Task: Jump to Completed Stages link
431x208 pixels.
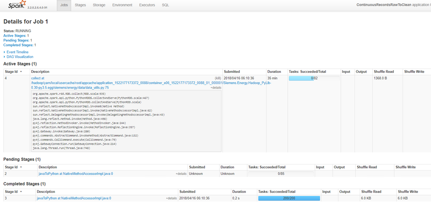Action: [19, 45]
